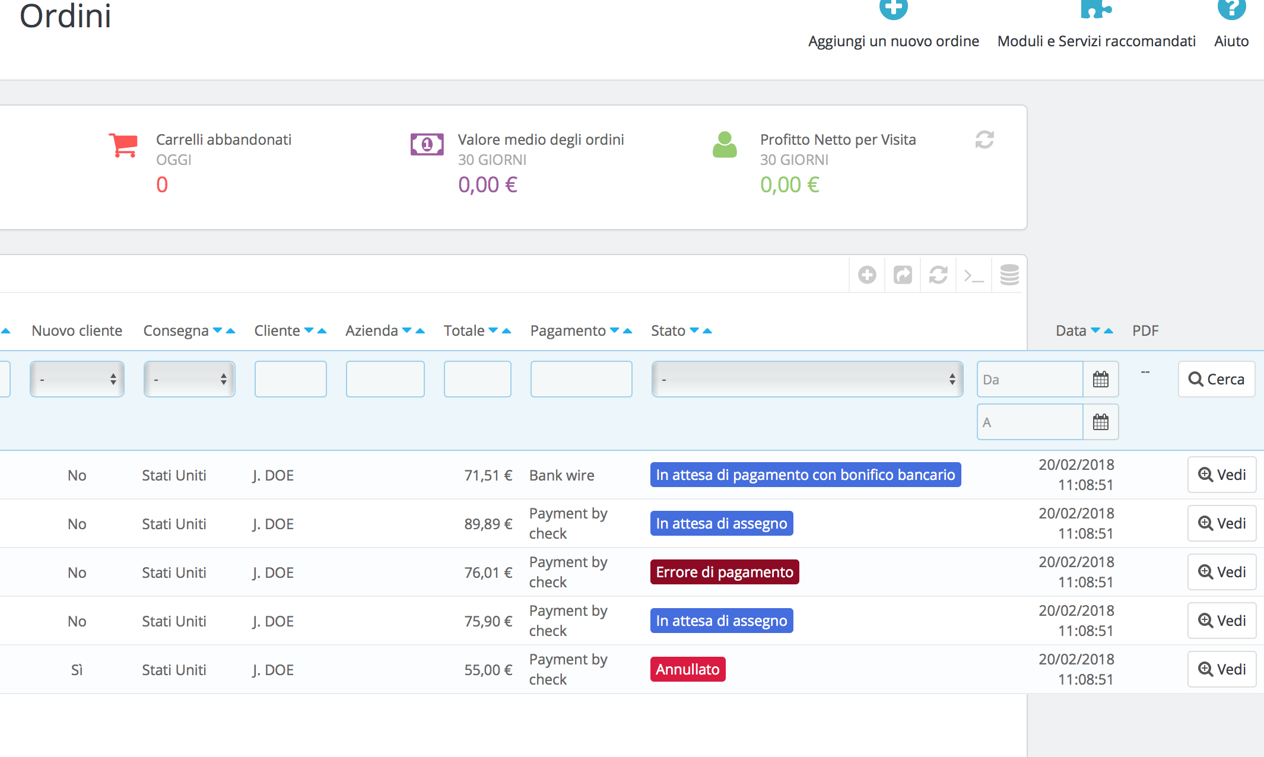Sort Totale column ascending
This screenshot has height=757, width=1264.
click(x=507, y=331)
